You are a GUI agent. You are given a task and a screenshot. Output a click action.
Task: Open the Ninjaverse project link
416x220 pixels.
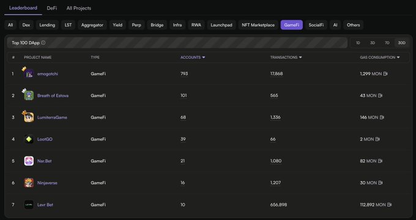tap(47, 183)
